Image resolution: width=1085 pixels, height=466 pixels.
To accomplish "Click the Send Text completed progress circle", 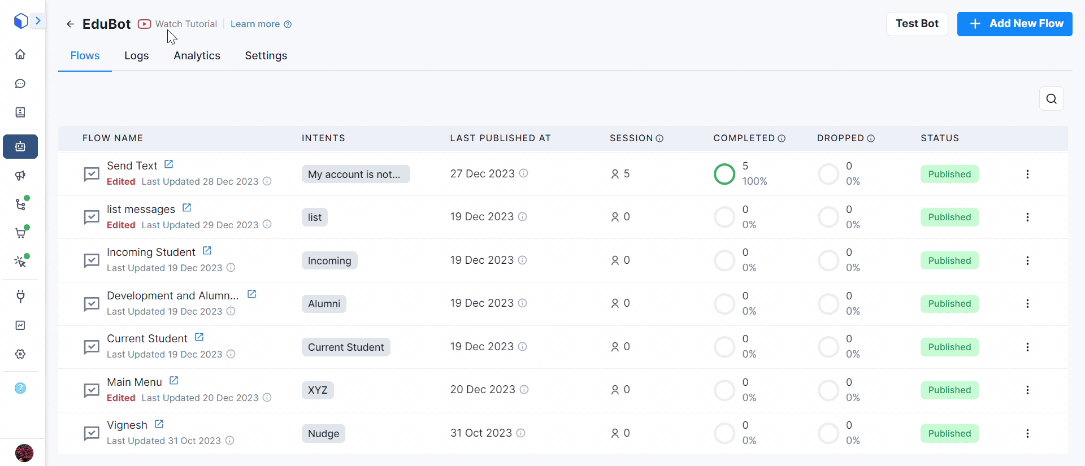I will click(x=724, y=174).
